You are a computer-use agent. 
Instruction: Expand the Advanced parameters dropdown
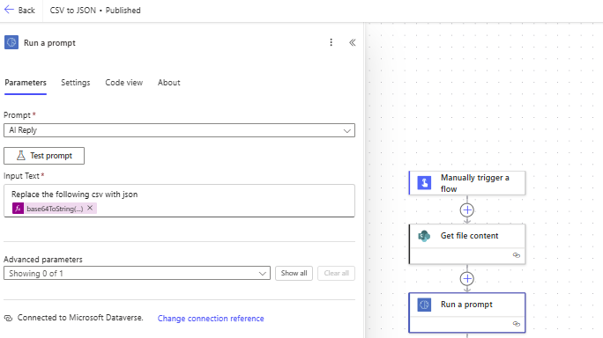(137, 274)
